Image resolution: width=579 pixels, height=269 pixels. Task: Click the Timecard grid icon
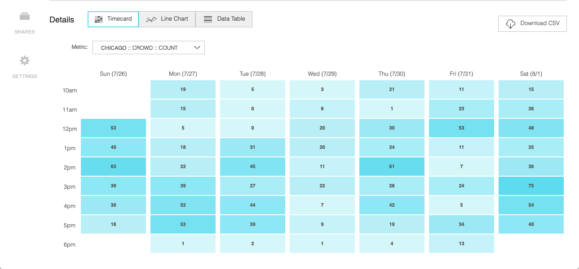click(x=98, y=19)
